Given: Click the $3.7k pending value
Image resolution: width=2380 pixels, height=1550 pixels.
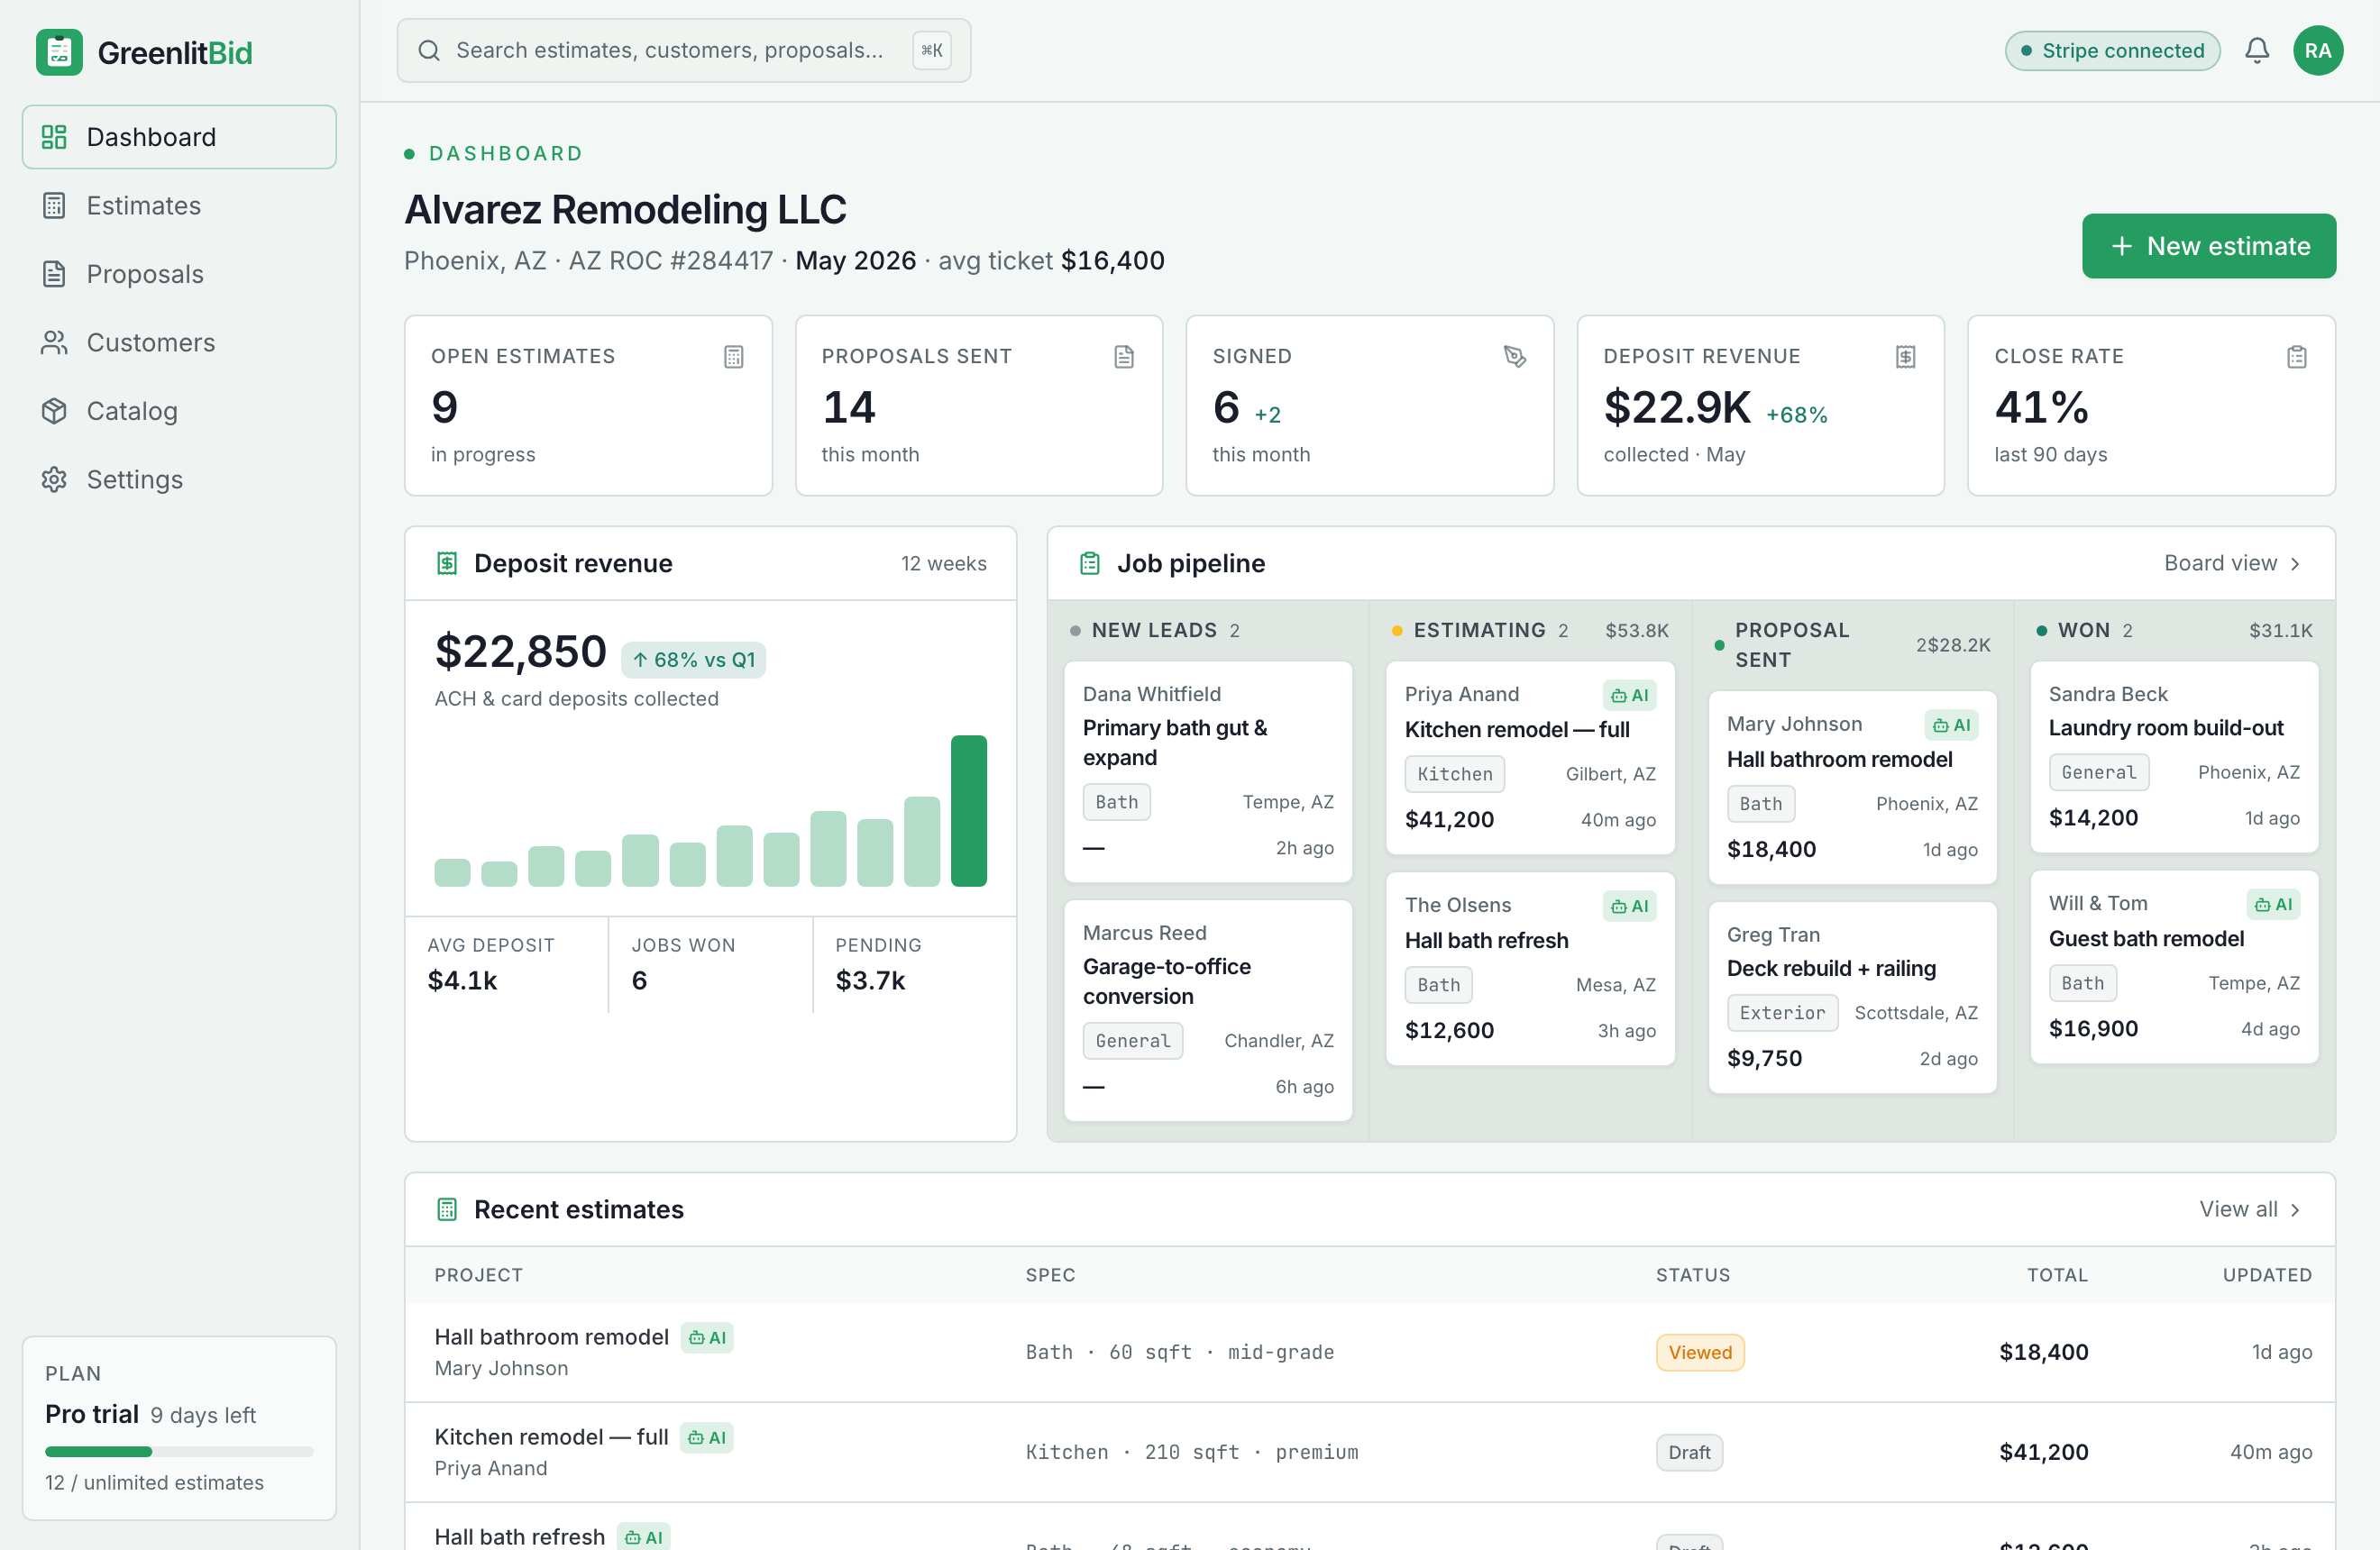Looking at the screenshot, I should click(870, 980).
